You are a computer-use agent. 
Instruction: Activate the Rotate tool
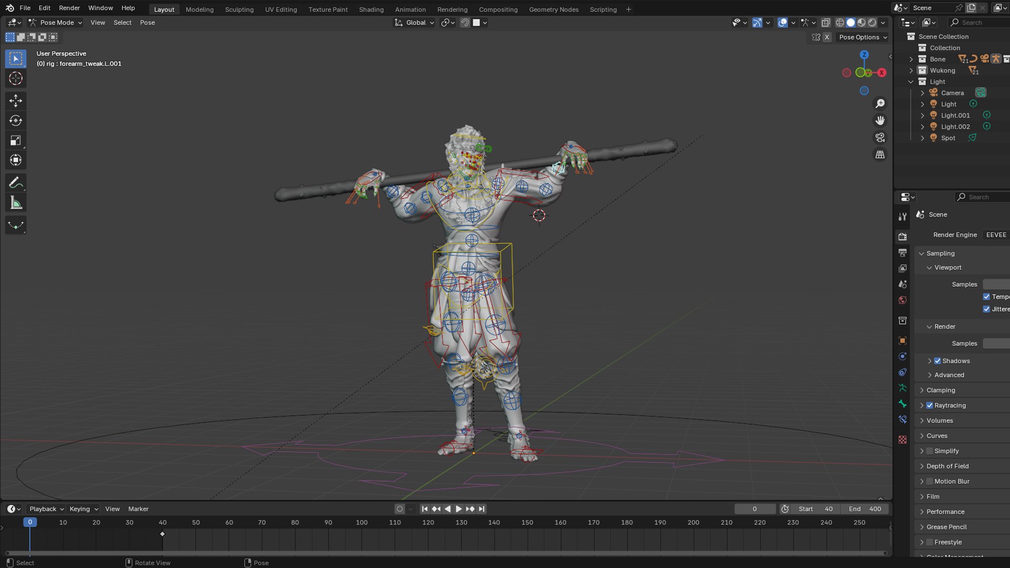tap(16, 120)
